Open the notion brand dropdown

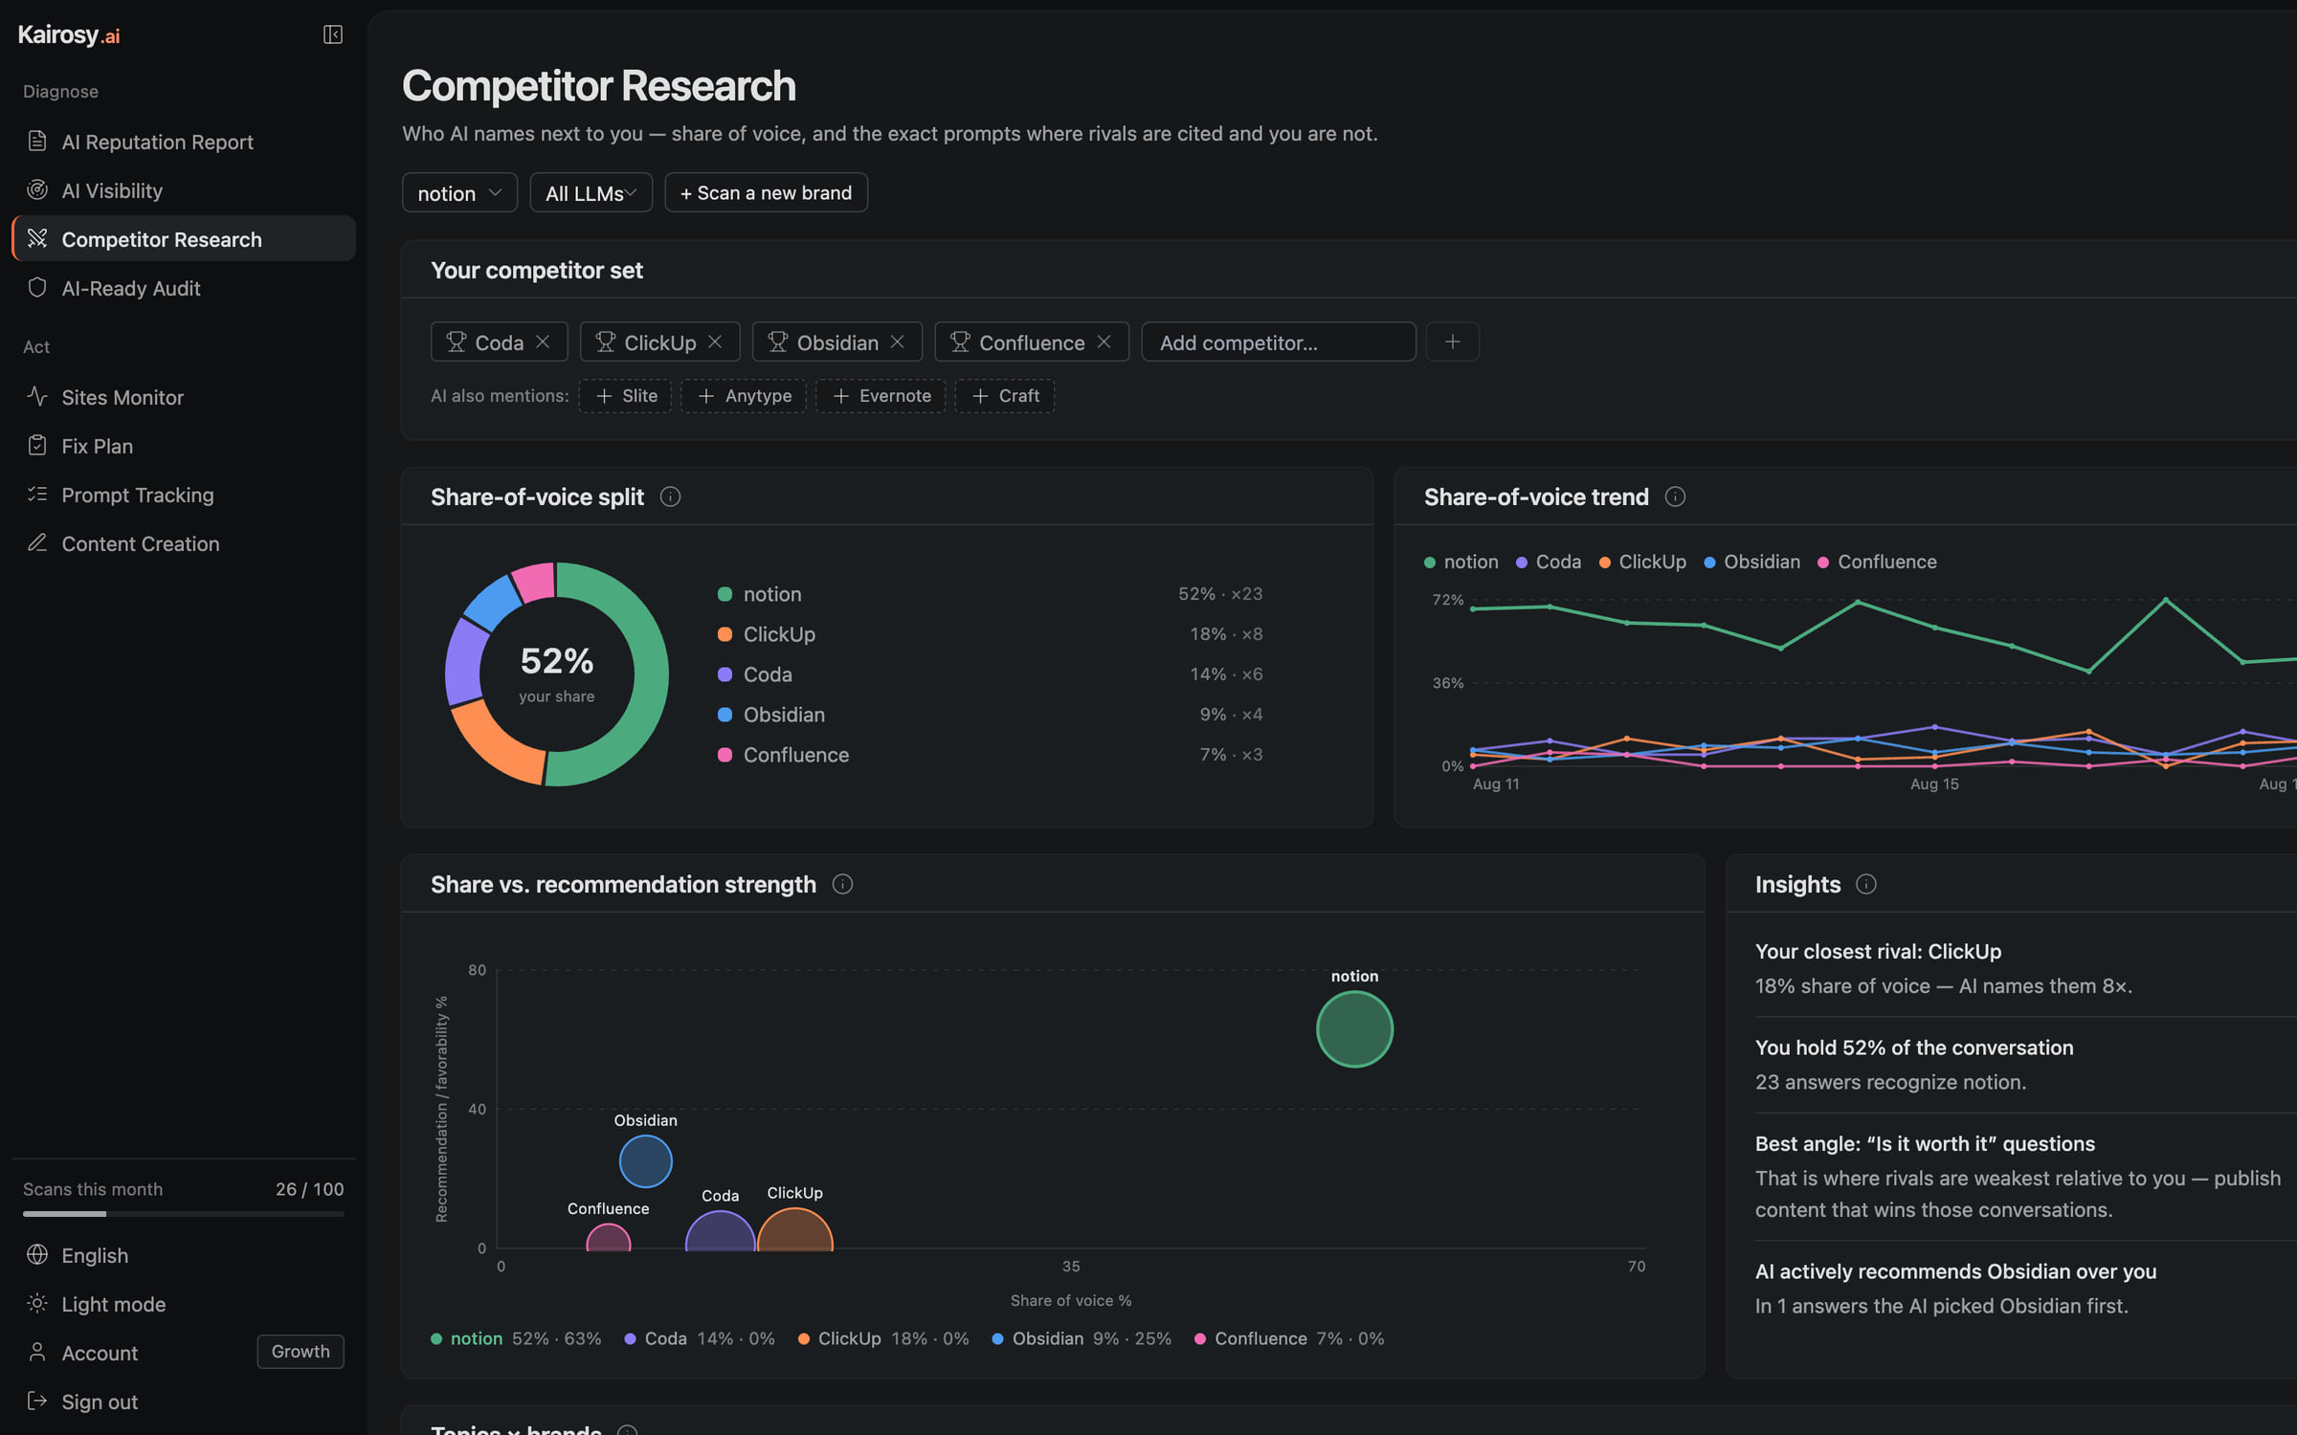click(x=459, y=192)
